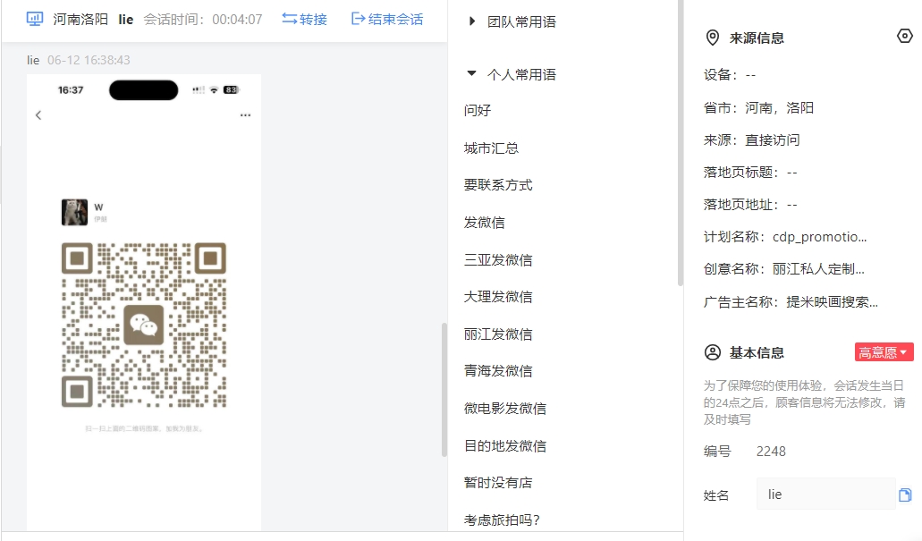The width and height of the screenshot is (922, 541).
Task: Expand the 团队常用语 section
Action: coord(471,21)
